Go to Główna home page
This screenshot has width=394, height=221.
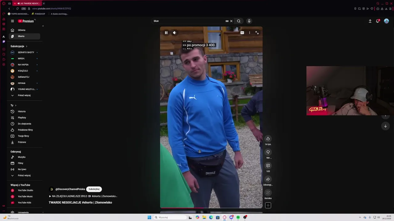[x=25, y=30]
